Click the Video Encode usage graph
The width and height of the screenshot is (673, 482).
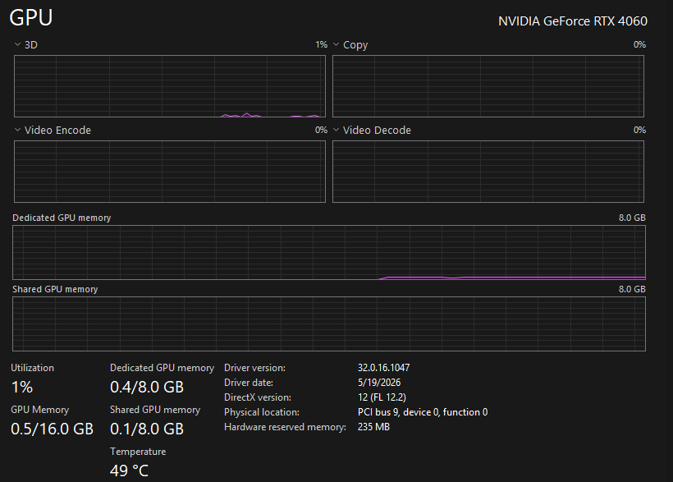[x=170, y=172]
